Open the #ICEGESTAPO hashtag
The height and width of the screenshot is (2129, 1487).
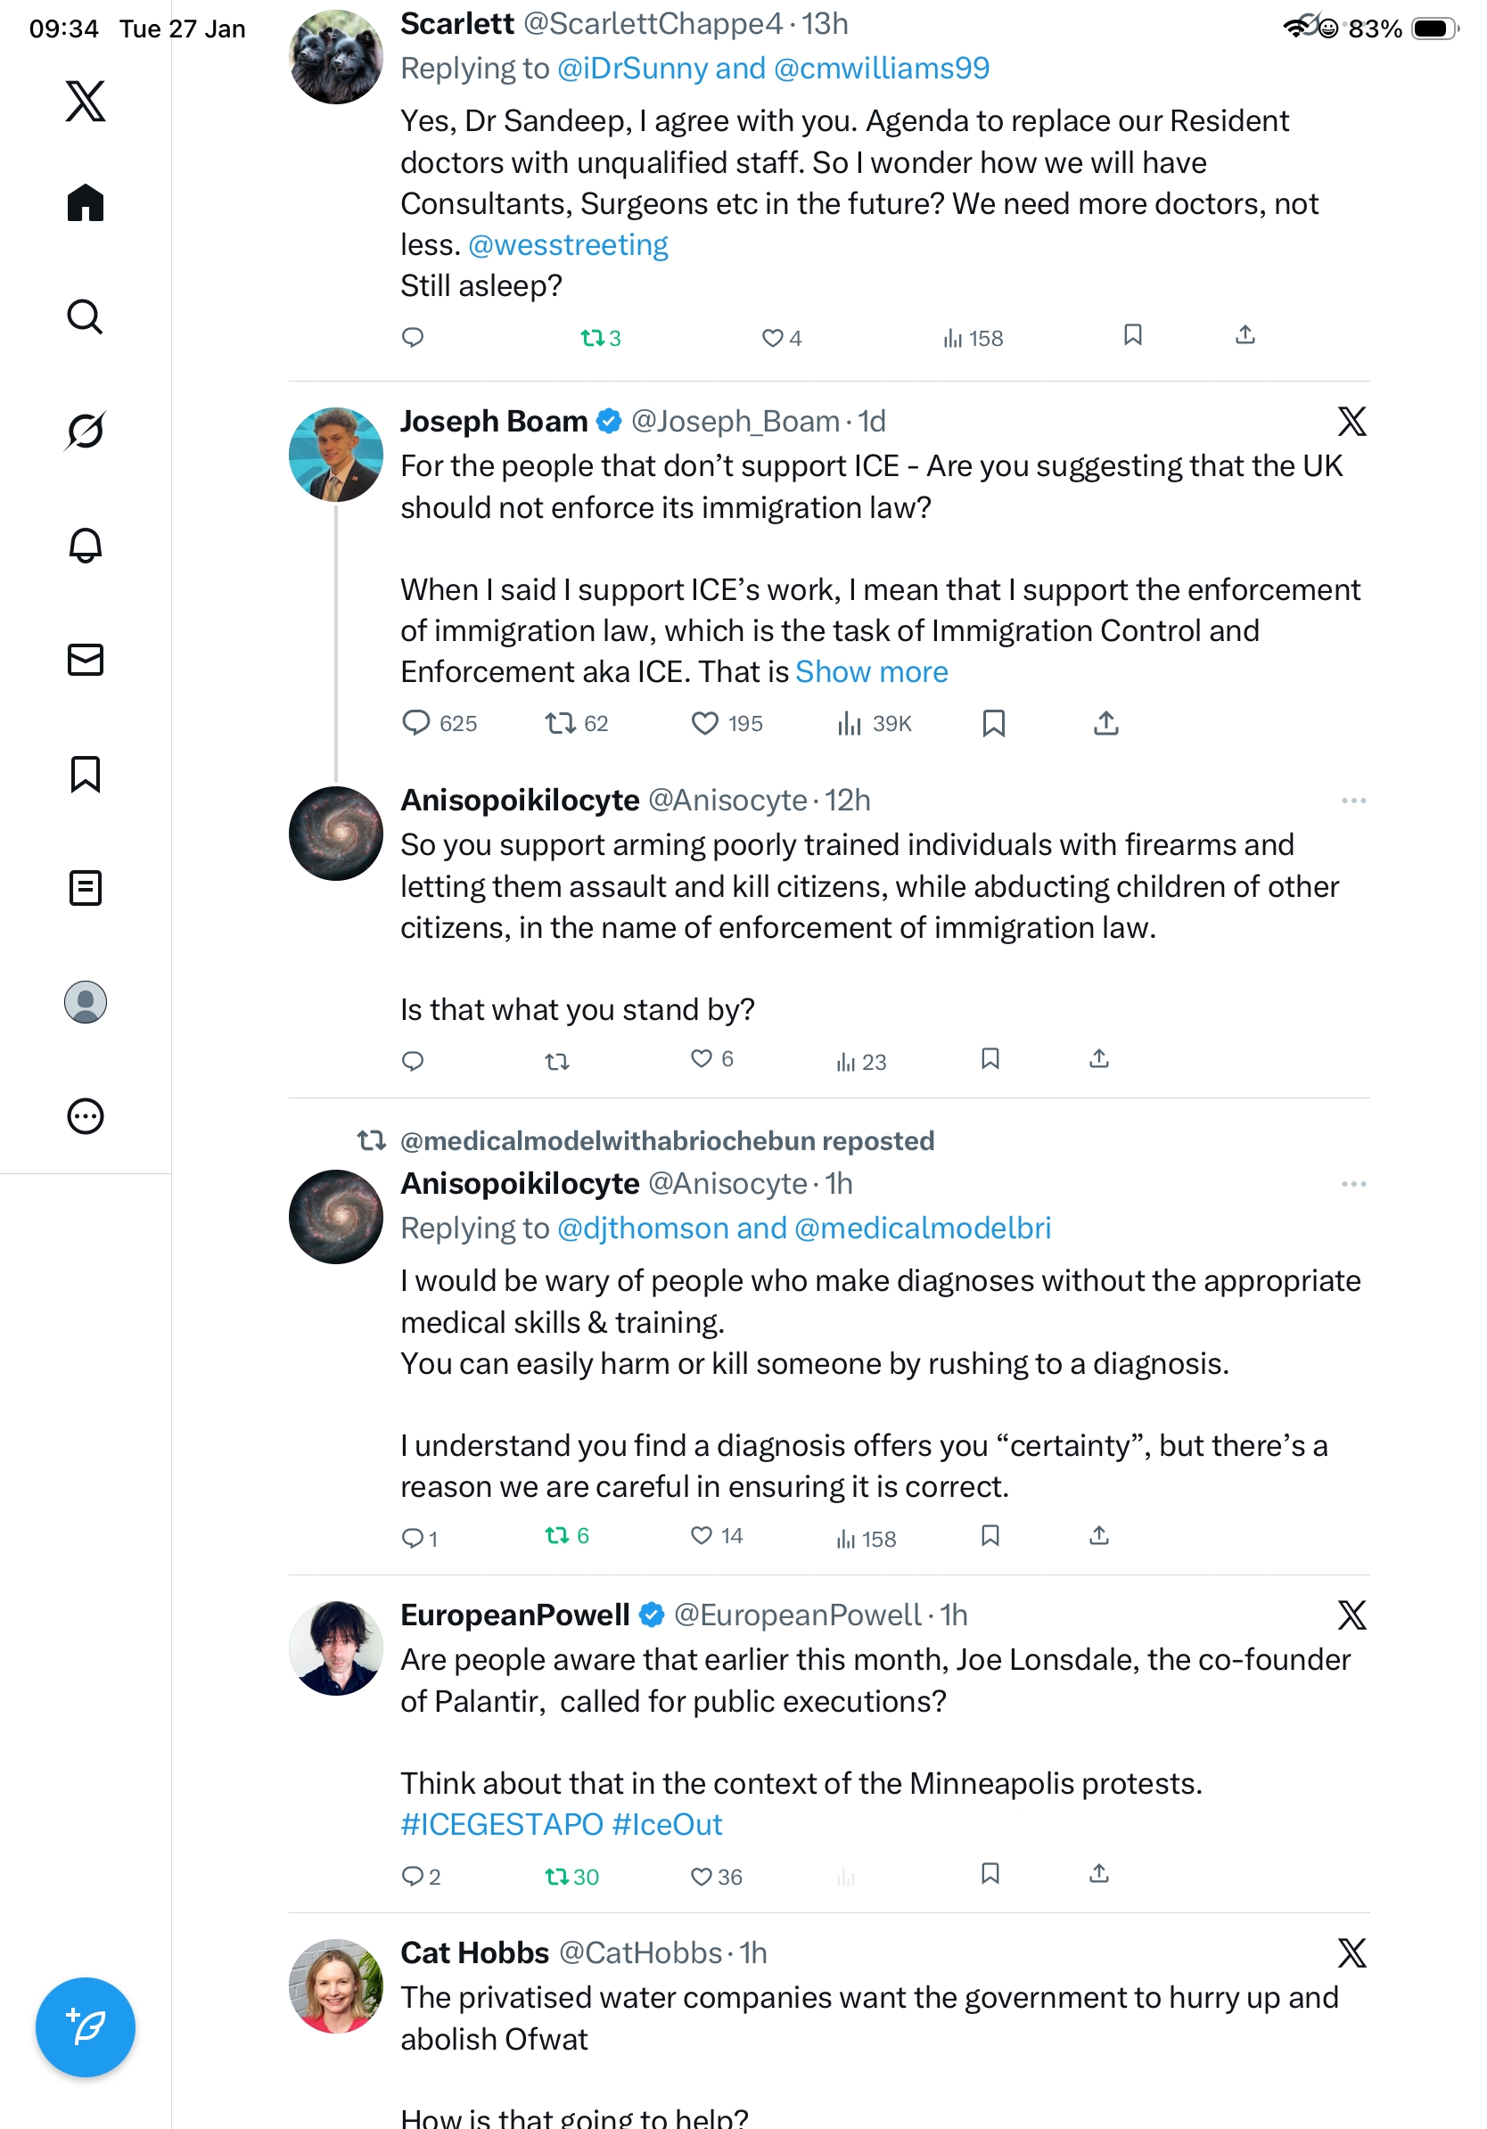502,1825
